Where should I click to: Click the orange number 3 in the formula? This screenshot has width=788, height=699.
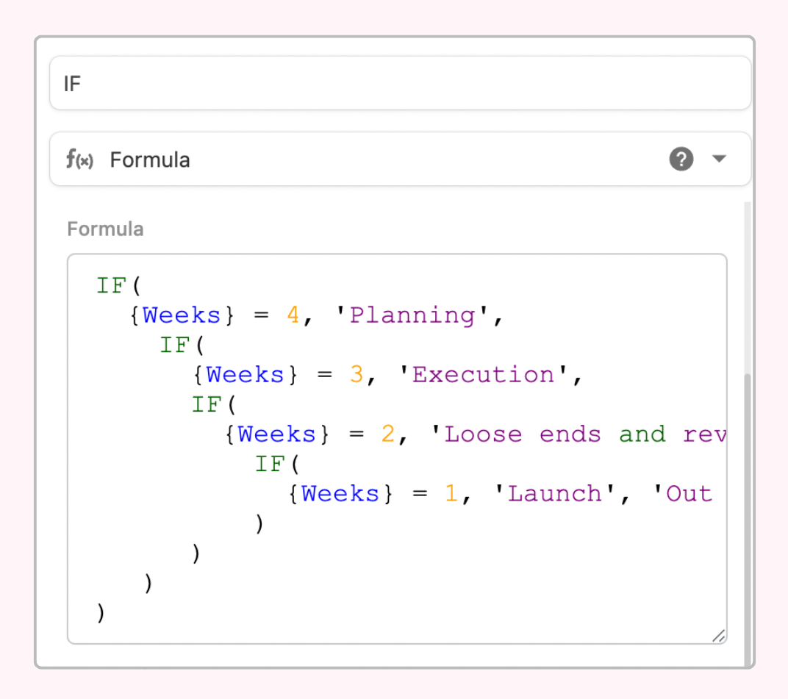357,375
